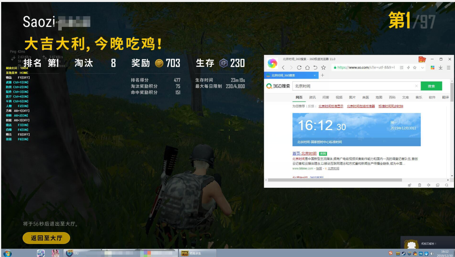This screenshot has width=455, height=257.
Task: Open 北京时间在线校准器 suggestion link
Action: pos(361,106)
